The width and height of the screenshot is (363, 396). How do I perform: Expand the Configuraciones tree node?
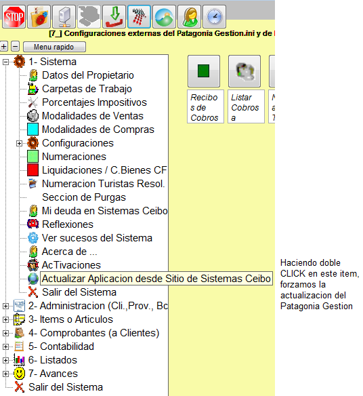(19, 144)
